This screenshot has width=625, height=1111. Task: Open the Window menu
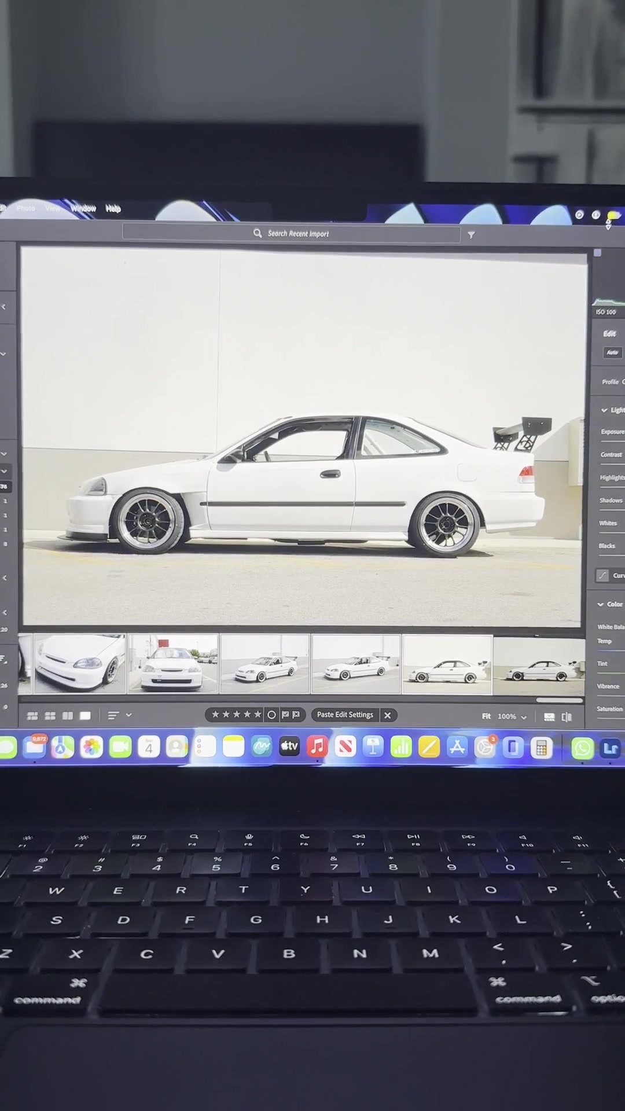(83, 208)
